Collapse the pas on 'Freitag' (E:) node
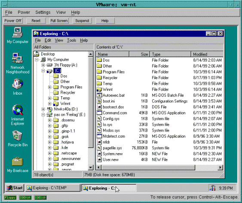This screenshot has width=242, height=203. (43, 115)
